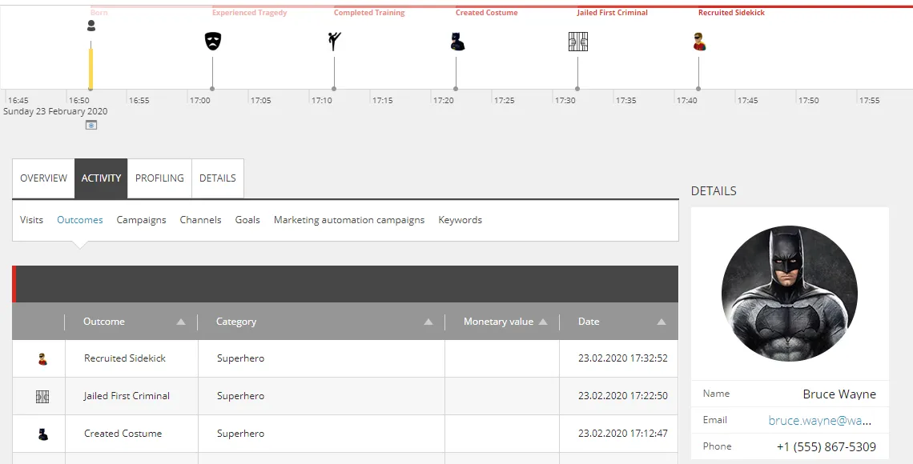Click the Born timeline label
Image resolution: width=913 pixels, height=464 pixels.
click(99, 12)
